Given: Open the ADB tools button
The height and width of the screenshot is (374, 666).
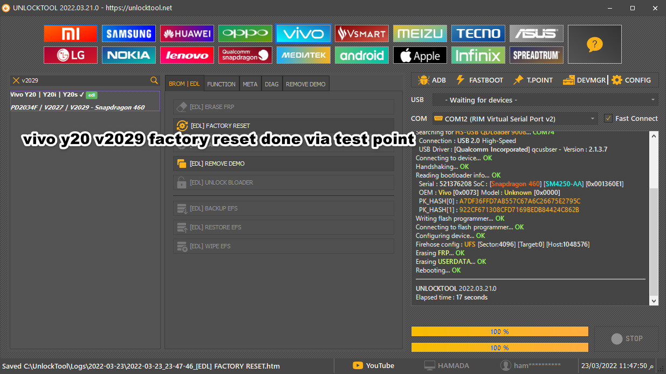Looking at the screenshot, I should point(432,80).
